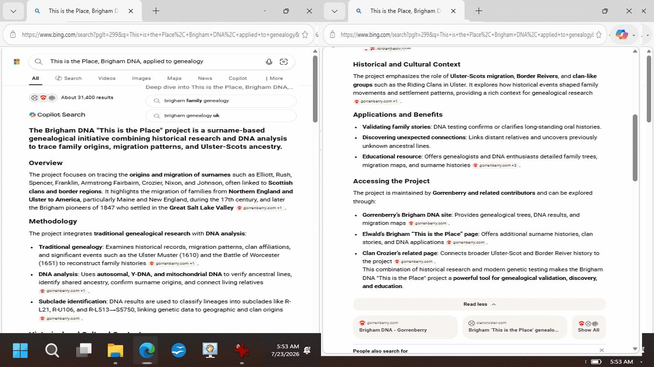The height and width of the screenshot is (367, 654).
Task: Collapse answer with Read less button
Action: (x=479, y=304)
